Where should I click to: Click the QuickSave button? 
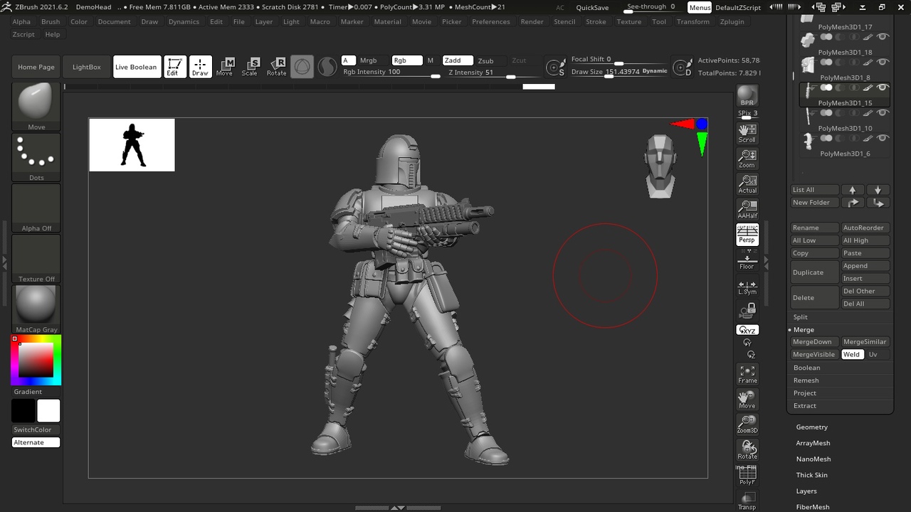coord(592,7)
